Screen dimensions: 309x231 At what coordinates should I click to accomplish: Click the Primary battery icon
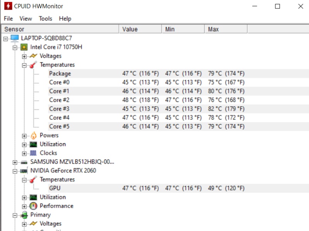click(x=24, y=215)
